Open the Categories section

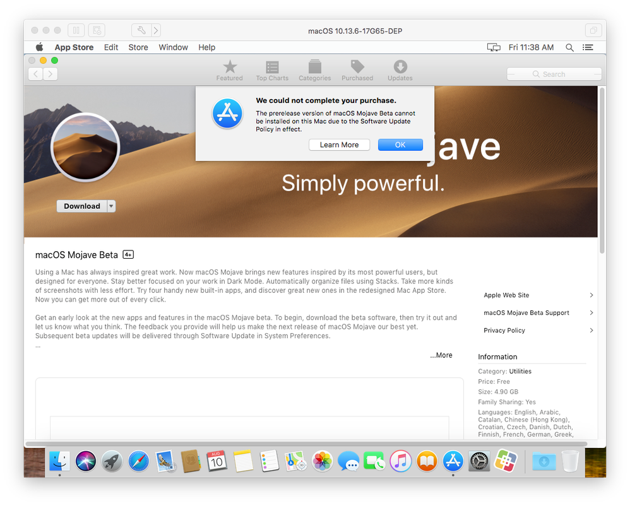click(x=314, y=71)
